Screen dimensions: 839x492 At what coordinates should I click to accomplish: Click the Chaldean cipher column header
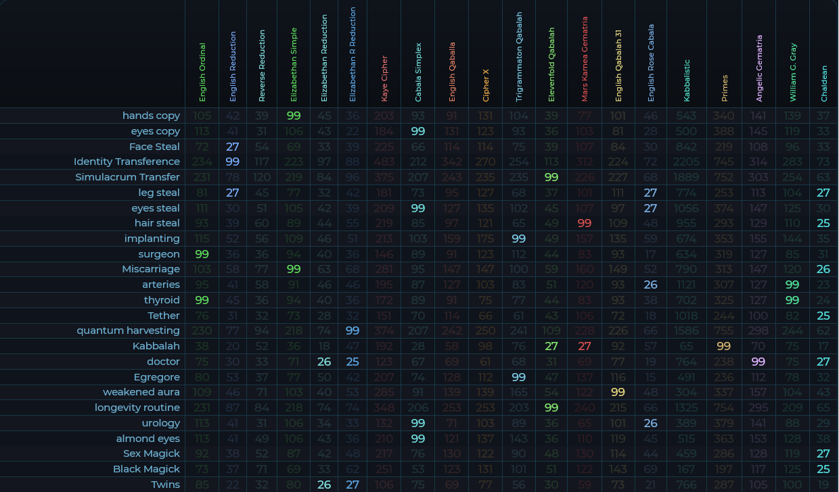point(823,83)
